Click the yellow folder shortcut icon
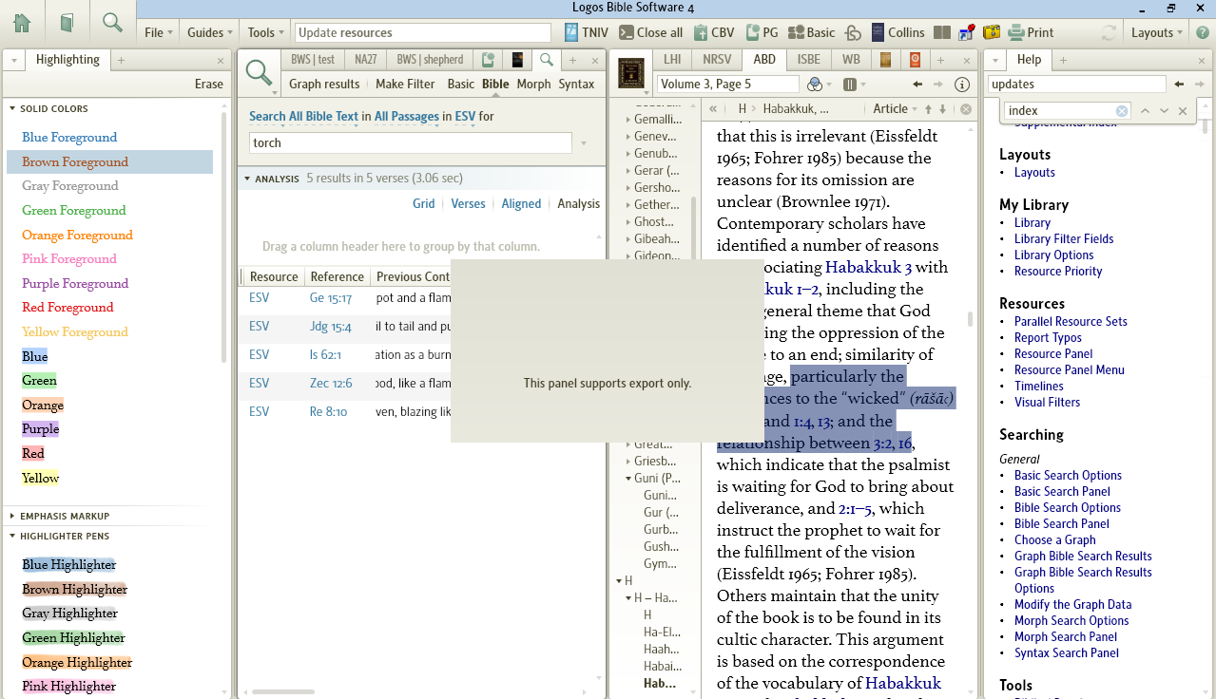This screenshot has height=699, width=1216. pos(992,32)
